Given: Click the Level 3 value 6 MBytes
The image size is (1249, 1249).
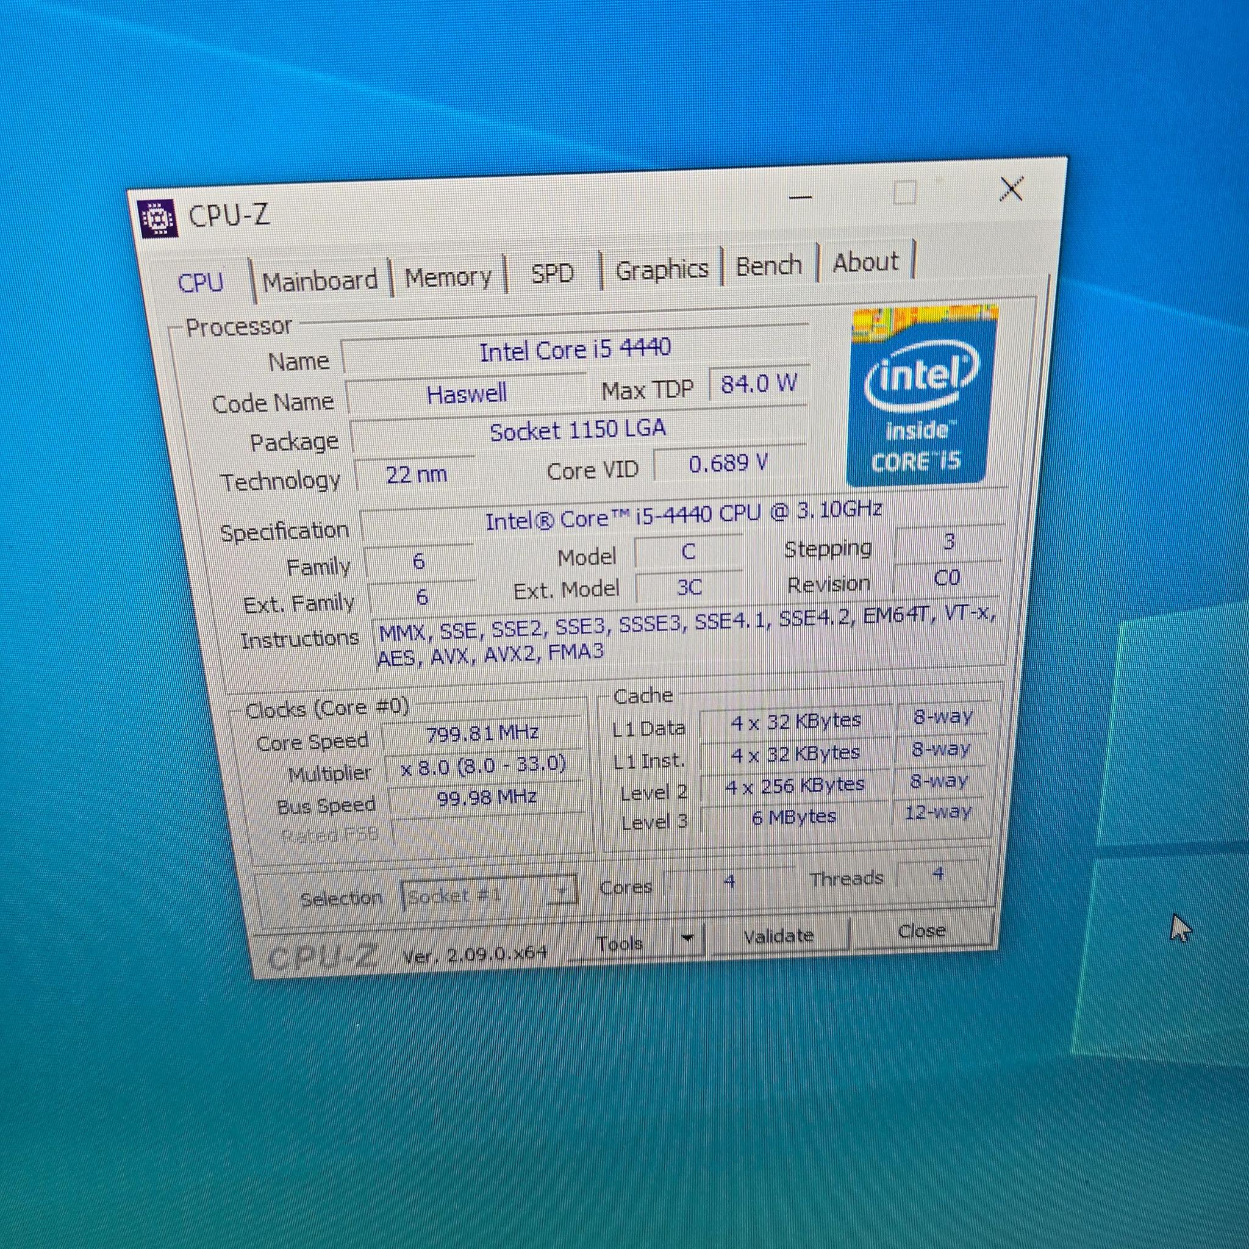Looking at the screenshot, I should coord(795,817).
